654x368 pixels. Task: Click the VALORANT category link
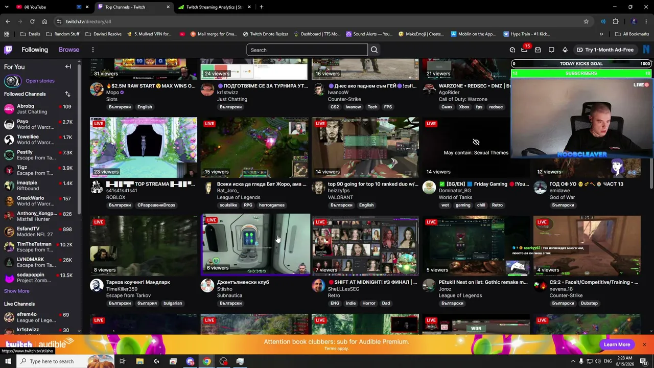(340, 197)
